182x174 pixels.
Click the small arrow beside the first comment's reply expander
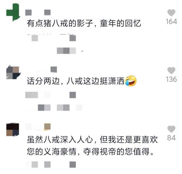pyautogui.click(x=82, y=51)
